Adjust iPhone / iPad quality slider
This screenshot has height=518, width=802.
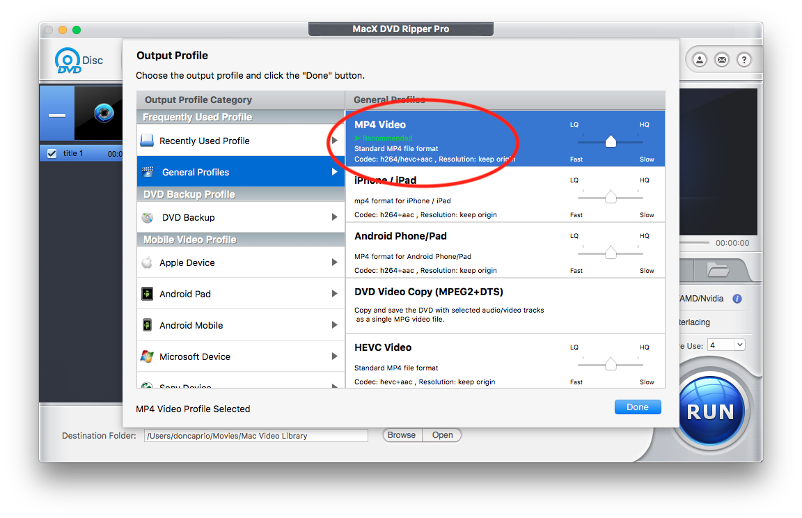pos(610,197)
